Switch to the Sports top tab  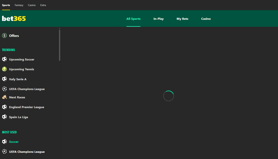(6, 5)
